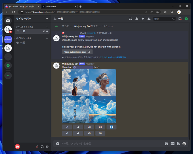Go back in browser
Screen dimensions: 193x154
(7, 12)
